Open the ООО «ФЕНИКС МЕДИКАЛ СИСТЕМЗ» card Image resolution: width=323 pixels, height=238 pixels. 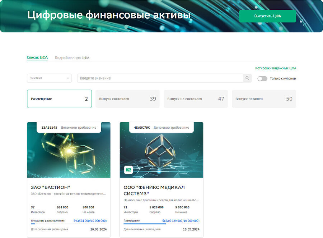point(161,190)
